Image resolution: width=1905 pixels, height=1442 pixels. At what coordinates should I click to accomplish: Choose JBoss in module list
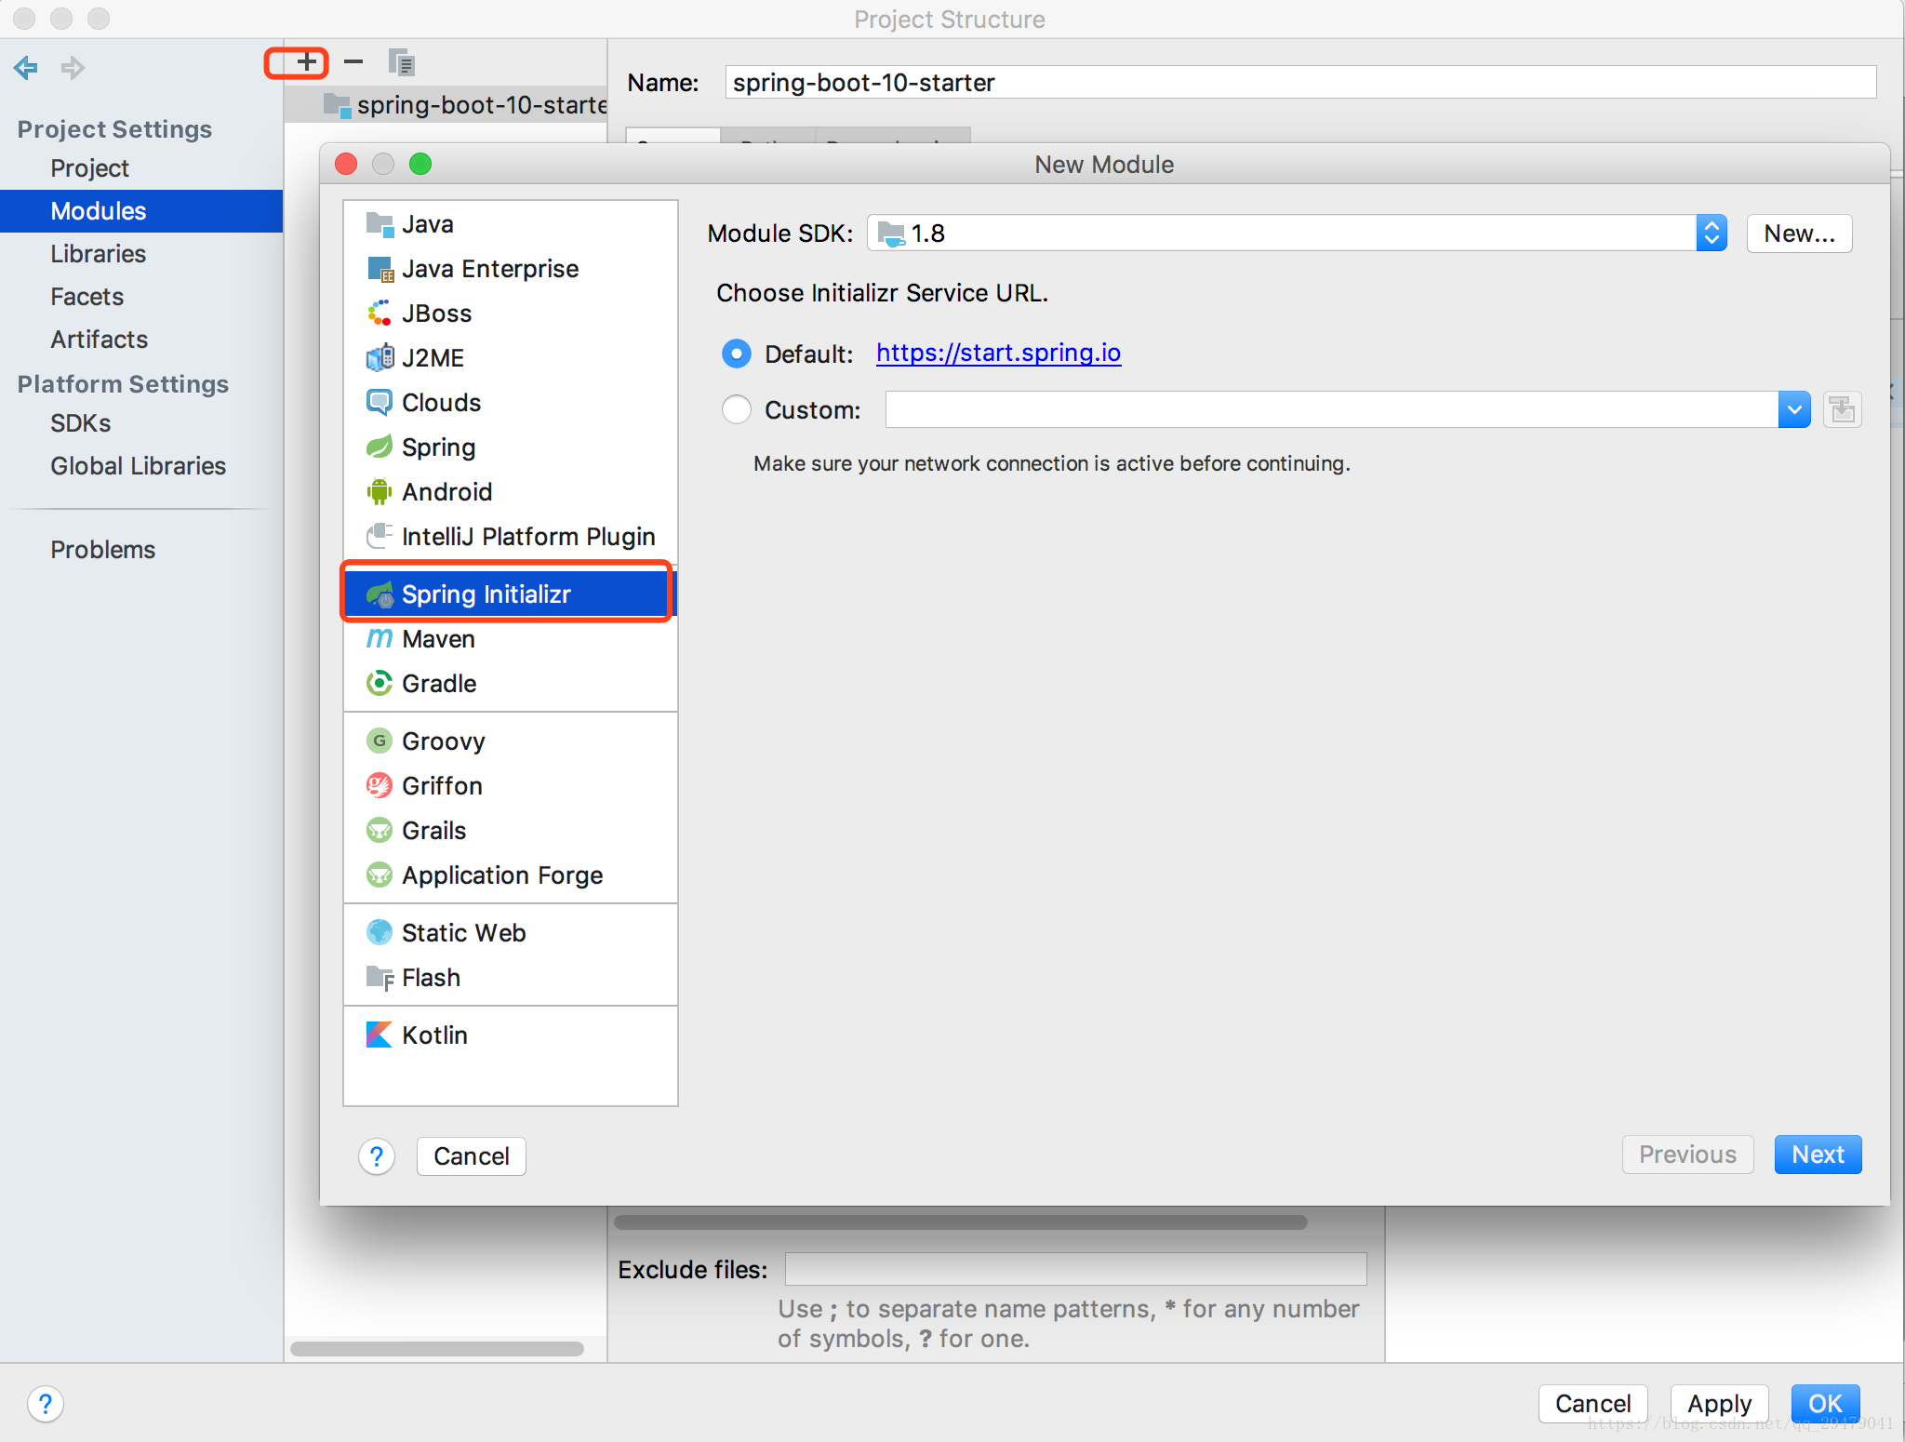pos(510,314)
